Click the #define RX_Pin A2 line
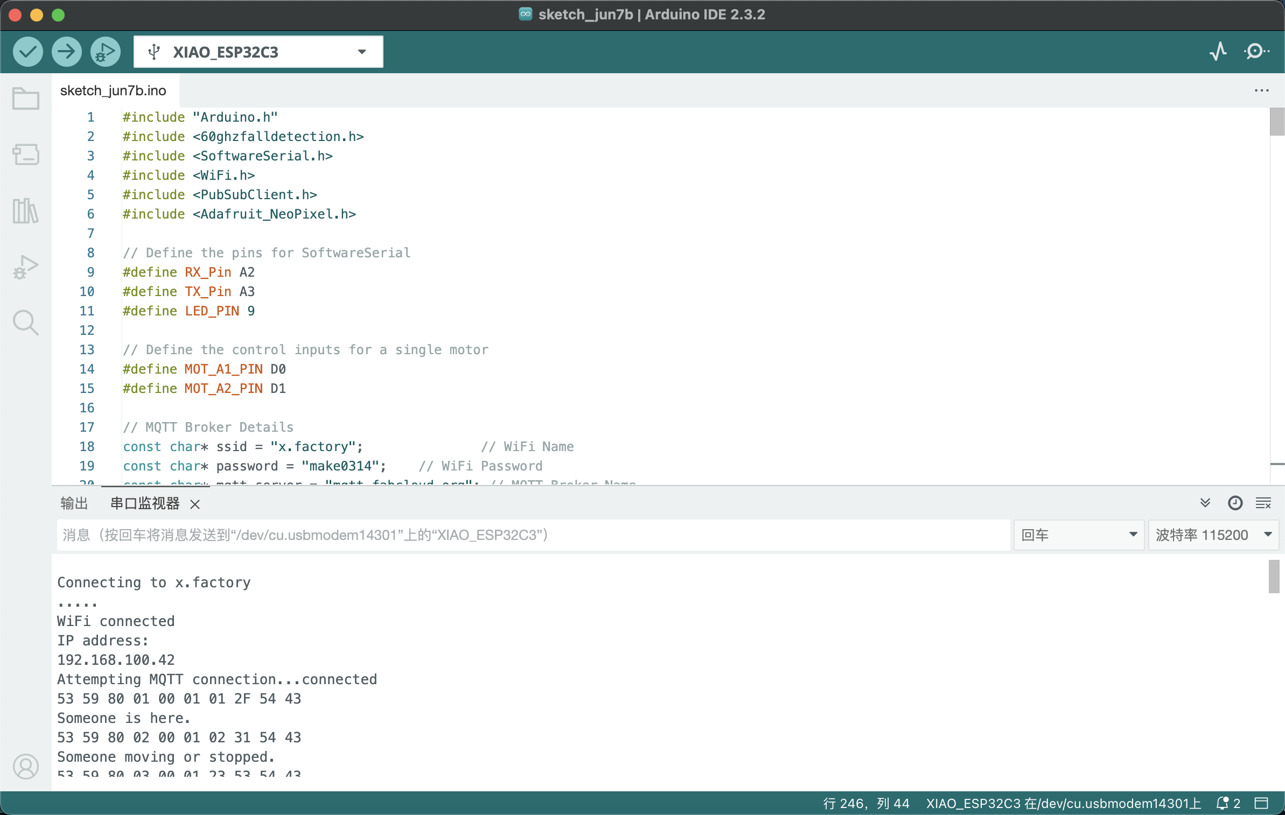Screen dimensions: 1285x815 188,272
